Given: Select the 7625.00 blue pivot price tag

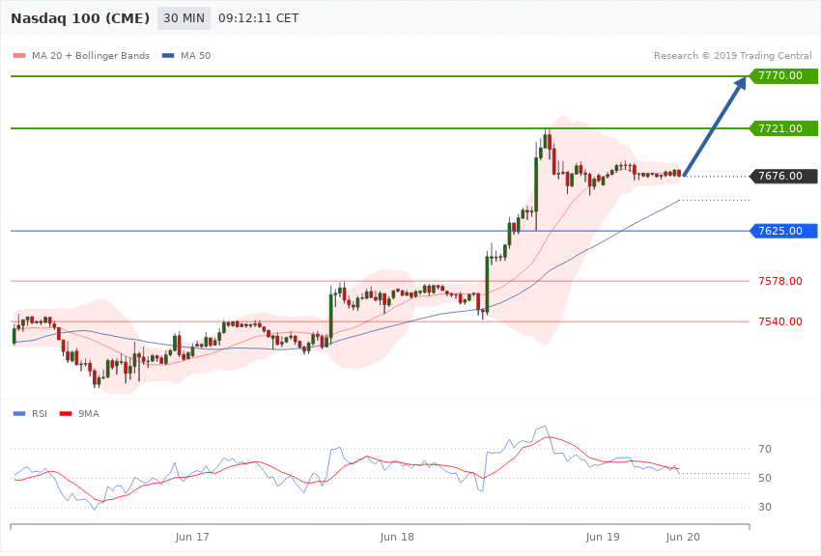Looking at the screenshot, I should pos(784,231).
